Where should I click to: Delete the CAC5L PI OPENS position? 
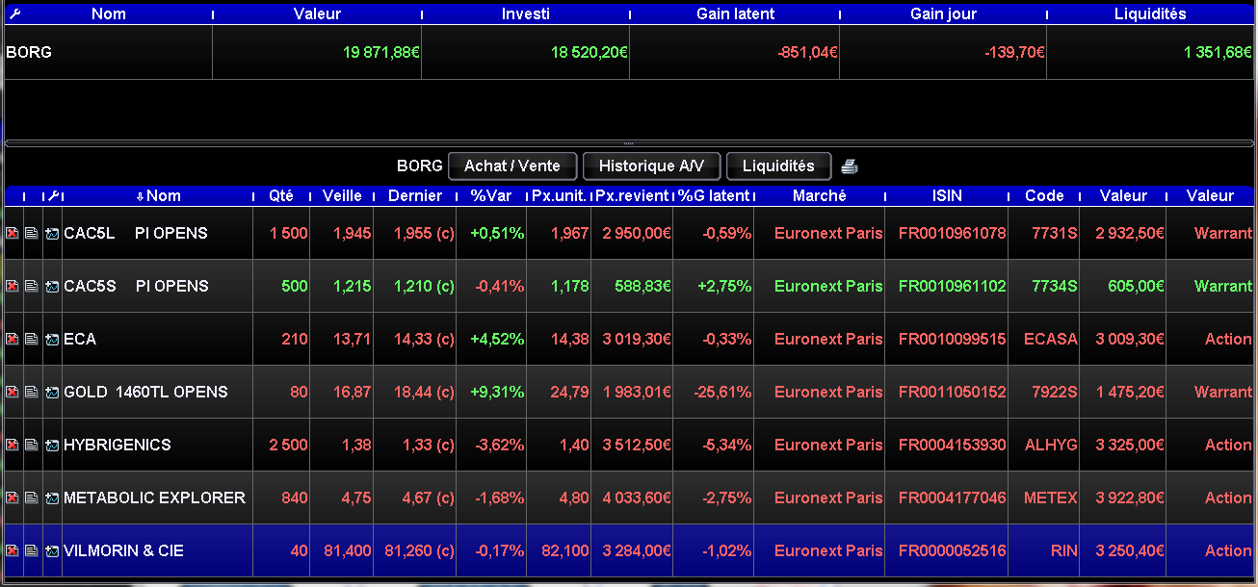pyautogui.click(x=13, y=233)
